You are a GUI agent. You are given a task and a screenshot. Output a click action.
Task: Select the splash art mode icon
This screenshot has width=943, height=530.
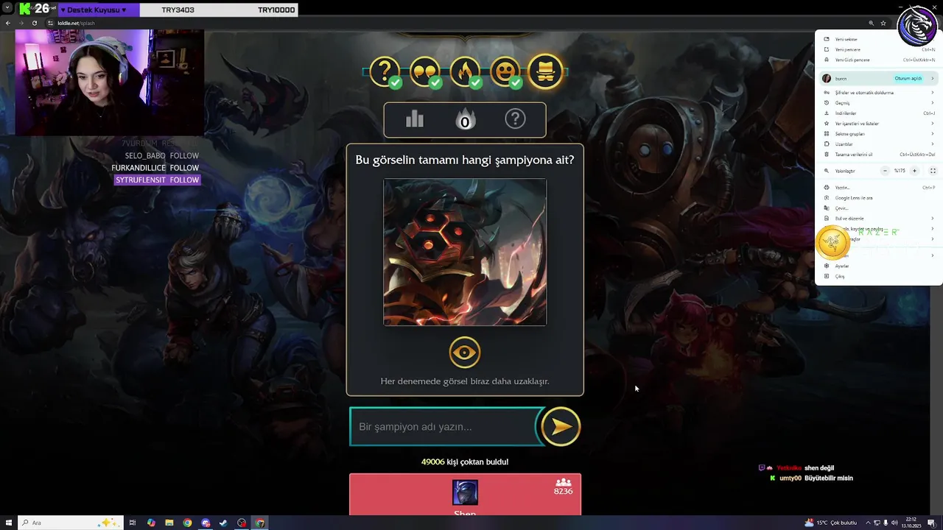pyautogui.click(x=545, y=71)
